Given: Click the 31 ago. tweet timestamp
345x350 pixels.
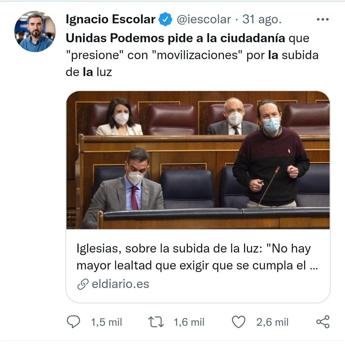Looking at the screenshot, I should 262,19.
